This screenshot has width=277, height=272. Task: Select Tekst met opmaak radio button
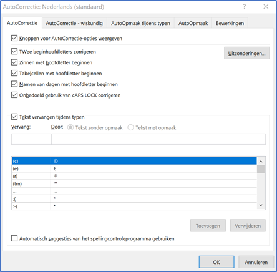coord(130,127)
